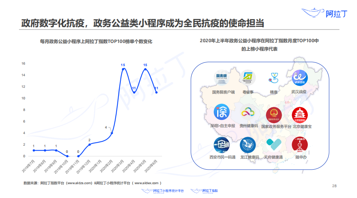Click the 粤省事 mini-program icon
This screenshot has width=357, height=198.
[248, 78]
